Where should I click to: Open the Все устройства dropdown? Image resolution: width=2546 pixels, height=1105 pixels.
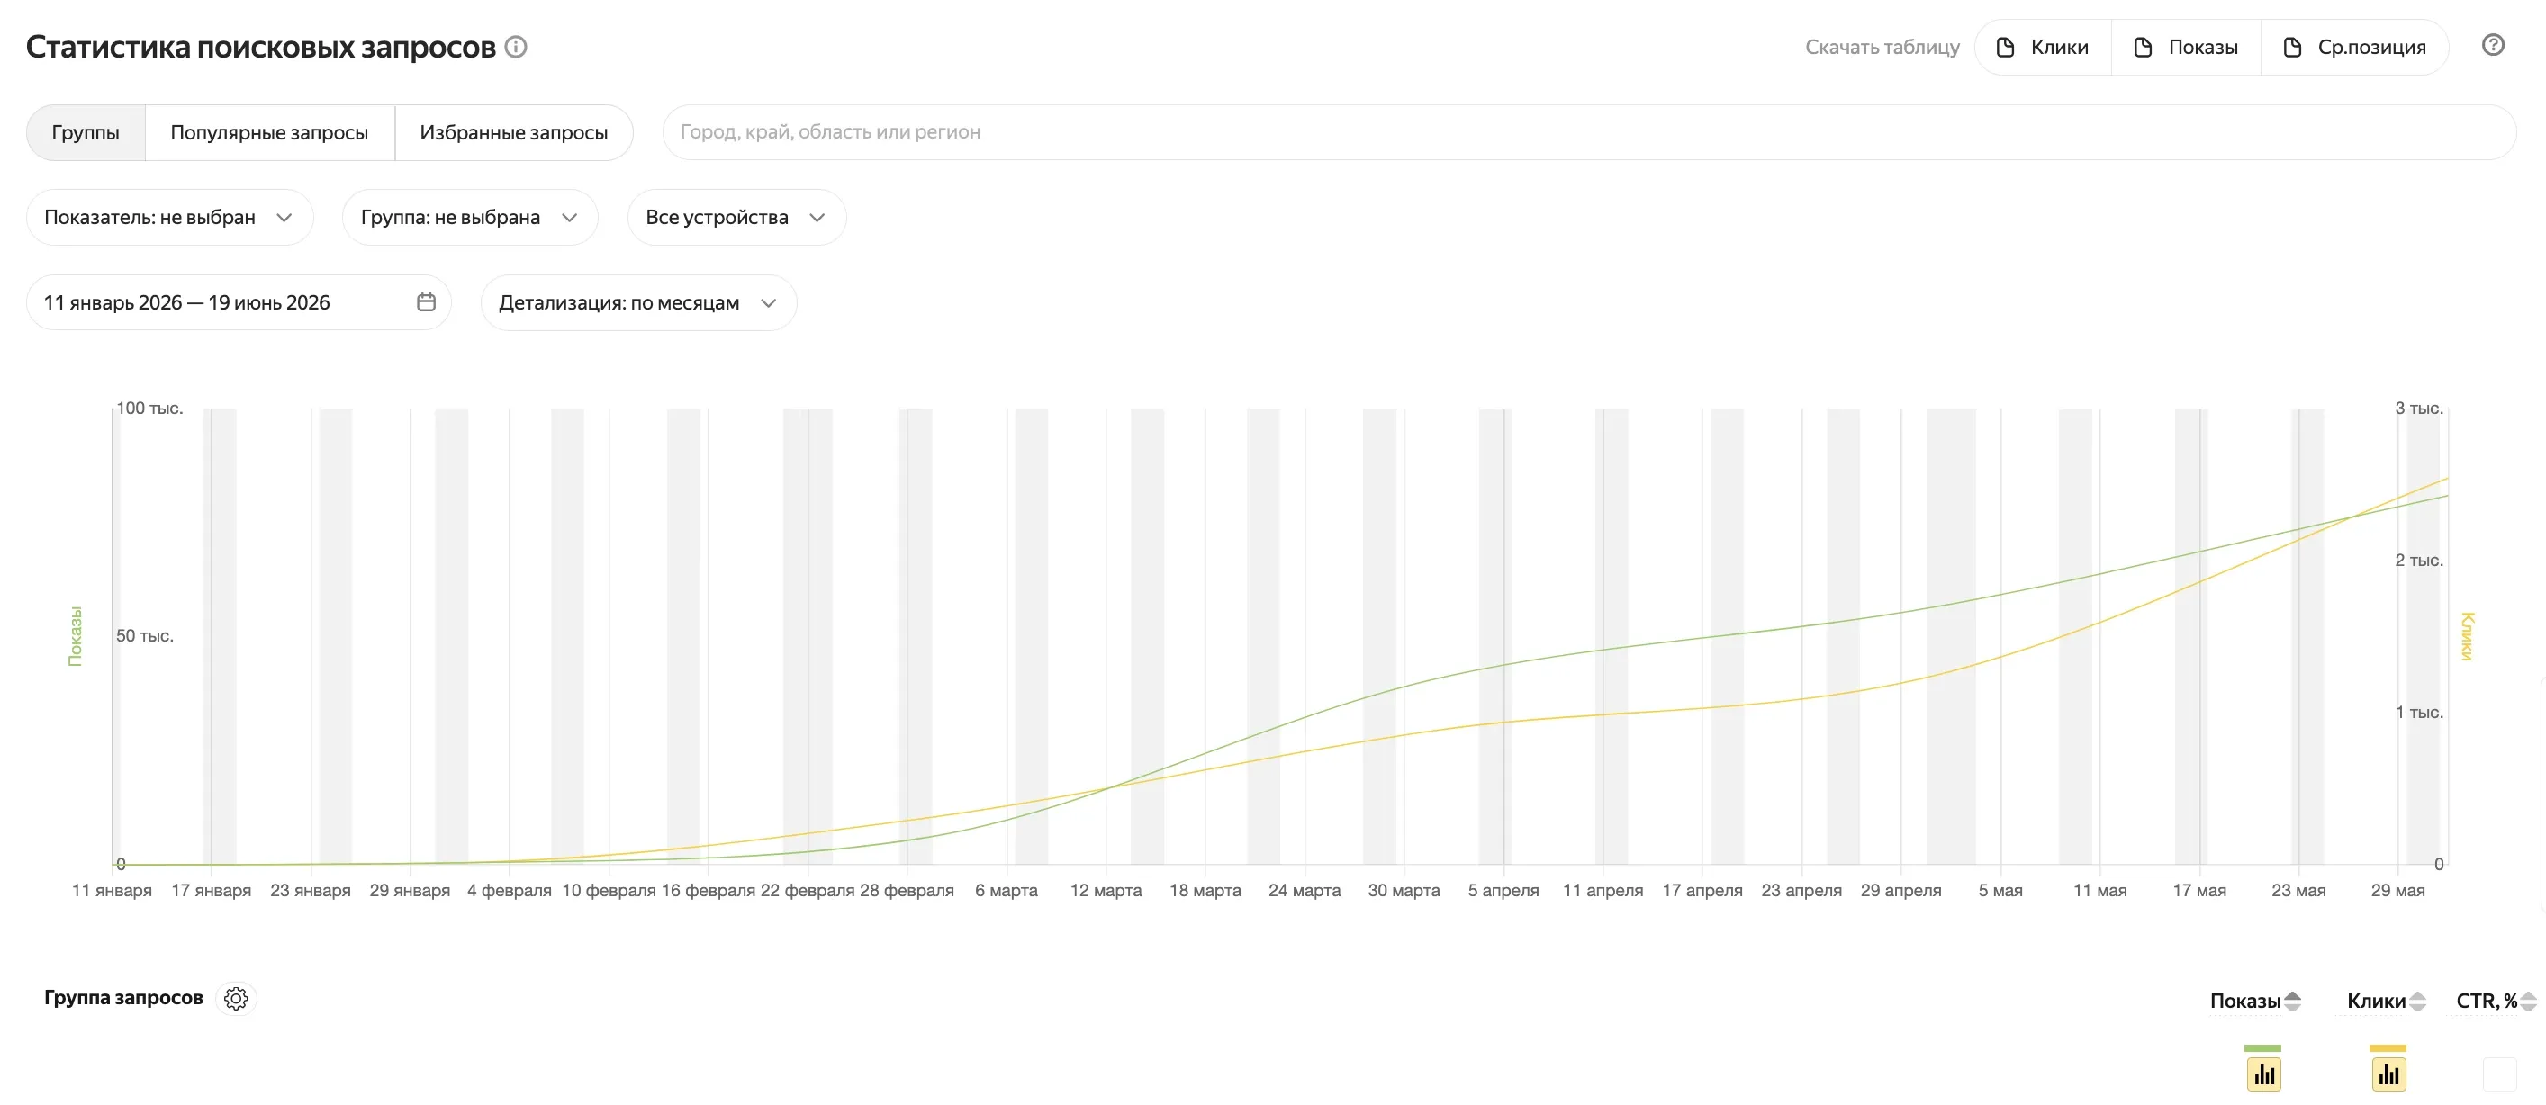tap(736, 217)
